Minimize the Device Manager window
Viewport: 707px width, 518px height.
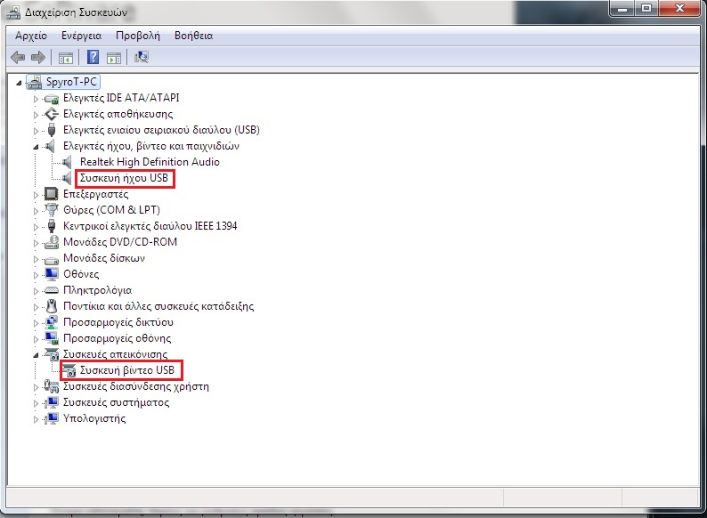pos(622,9)
